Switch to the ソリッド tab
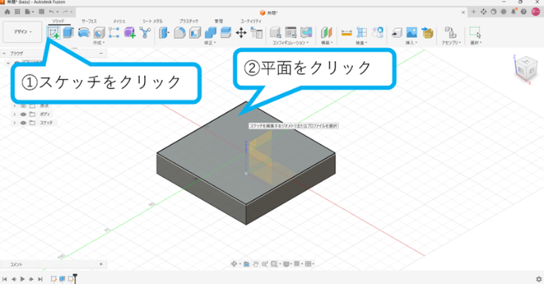The width and height of the screenshot is (544, 284). tap(58, 21)
